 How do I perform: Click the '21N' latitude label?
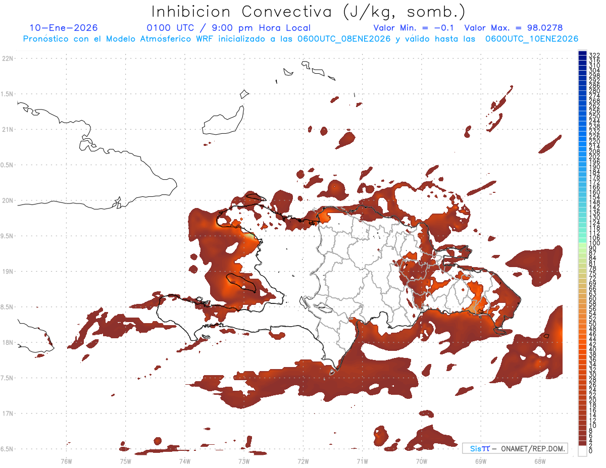click(x=8, y=129)
